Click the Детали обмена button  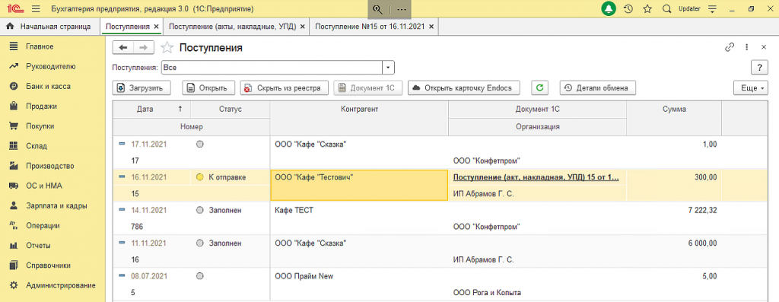598,88
